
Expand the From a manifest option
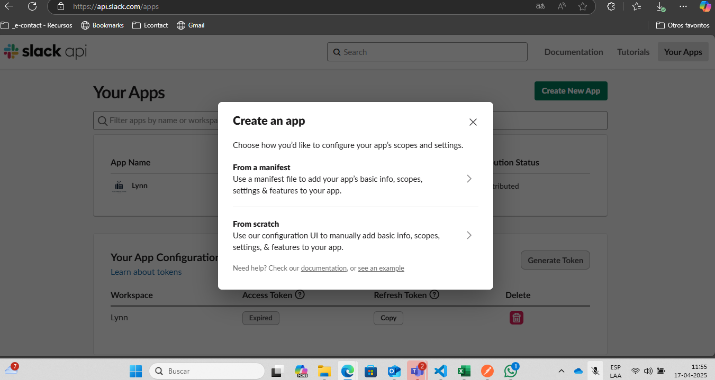[469, 179]
